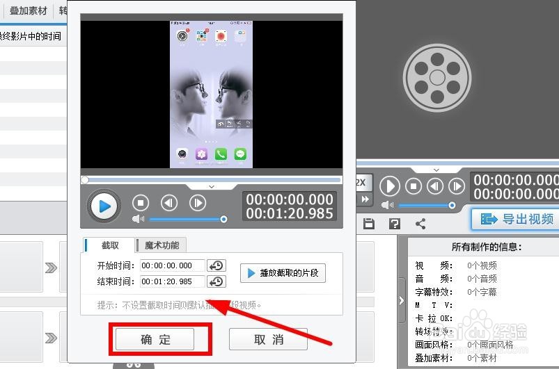Collapse the dialog player chevron under progress bar
The width and height of the screenshot is (559, 369).
[x=212, y=186]
